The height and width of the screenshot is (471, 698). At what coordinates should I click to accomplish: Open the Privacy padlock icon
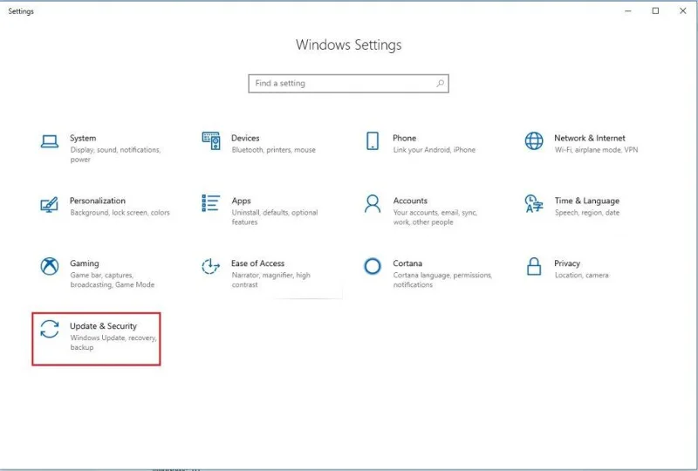tap(534, 266)
